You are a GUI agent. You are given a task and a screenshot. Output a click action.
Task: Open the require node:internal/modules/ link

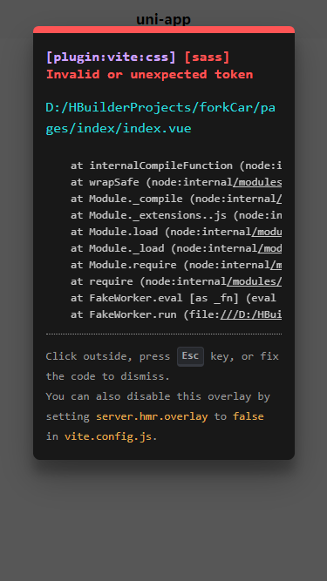(x=254, y=281)
